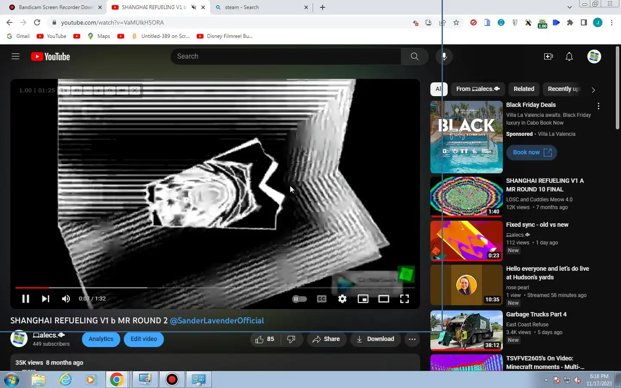Open the Chrome tab search dropdown arrow
This screenshot has height=388, width=621.
click(569, 7)
